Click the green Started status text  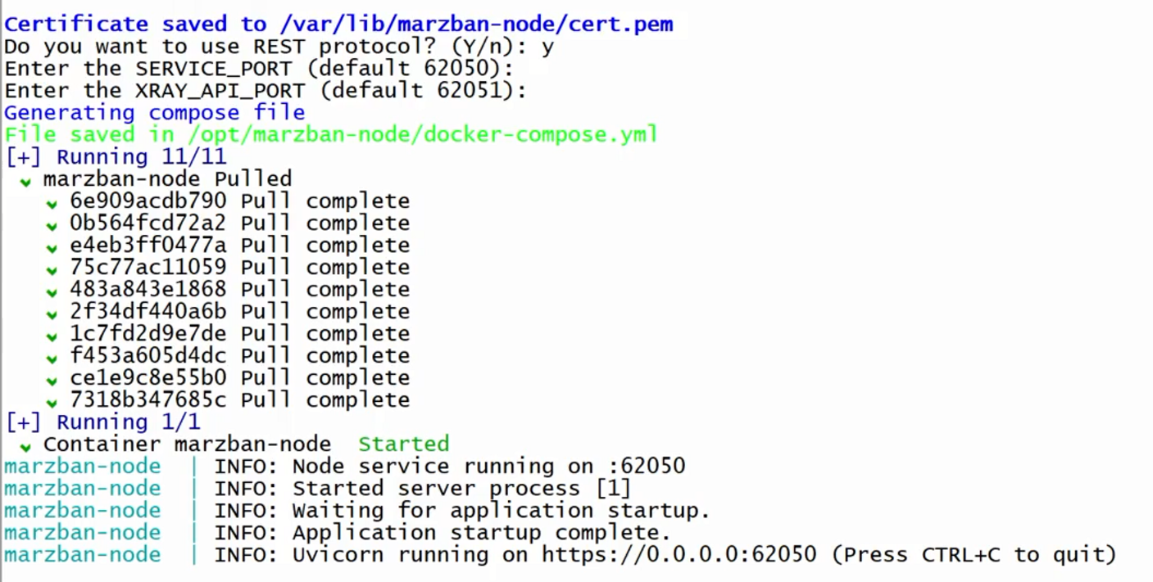[x=403, y=444]
